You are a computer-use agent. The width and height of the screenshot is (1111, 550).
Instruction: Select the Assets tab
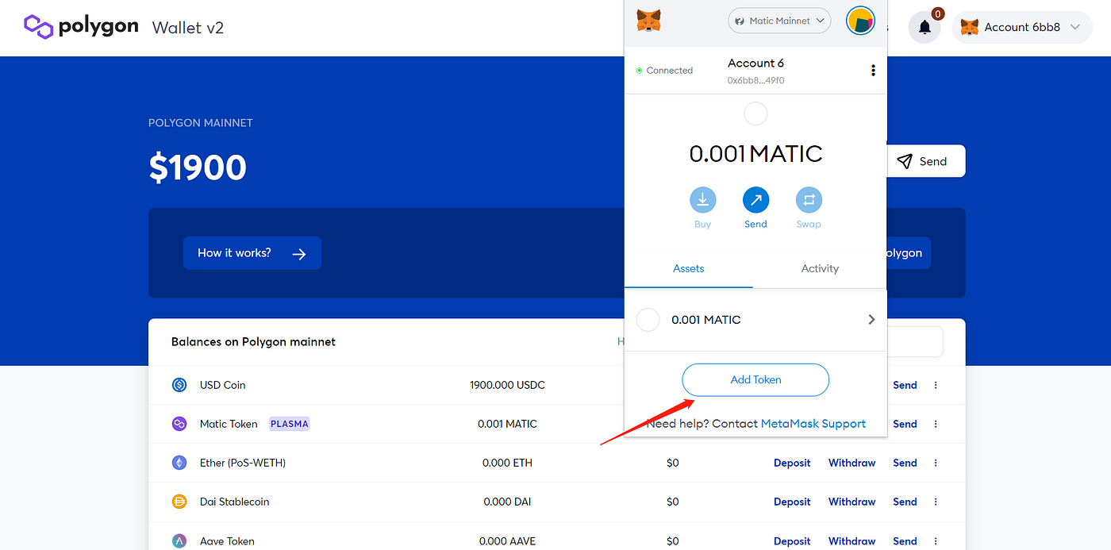688,268
